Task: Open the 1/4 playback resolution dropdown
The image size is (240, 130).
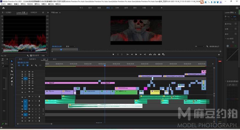Action: point(199,46)
